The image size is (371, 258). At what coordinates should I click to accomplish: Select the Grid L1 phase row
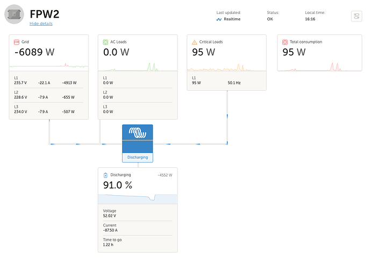(x=49, y=80)
